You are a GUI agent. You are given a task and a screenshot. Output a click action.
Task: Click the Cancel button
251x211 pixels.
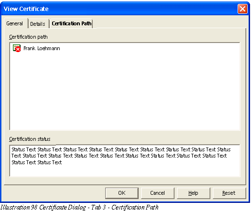[157, 193]
